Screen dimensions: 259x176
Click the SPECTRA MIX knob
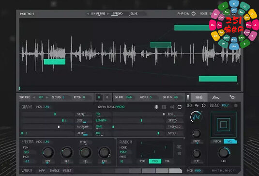point(105,152)
